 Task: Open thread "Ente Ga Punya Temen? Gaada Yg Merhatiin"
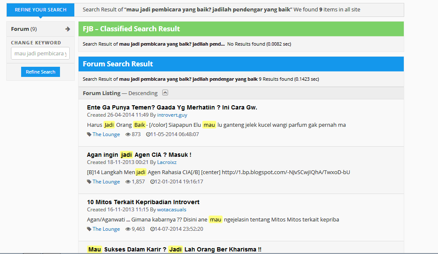pyautogui.click(x=172, y=108)
